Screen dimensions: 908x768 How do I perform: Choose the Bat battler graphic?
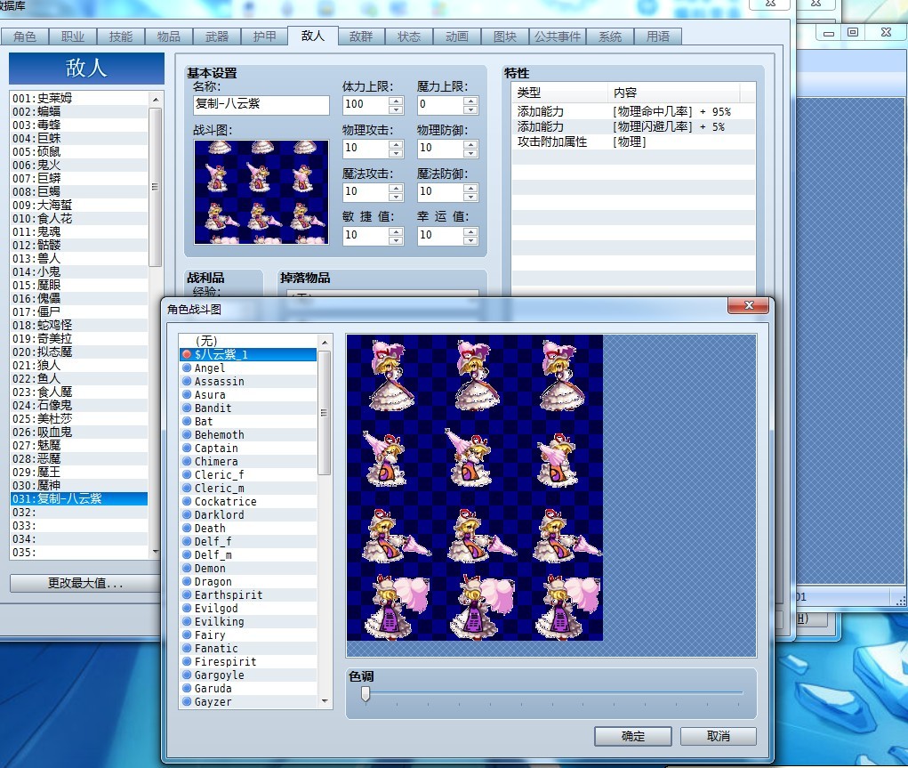click(248, 422)
